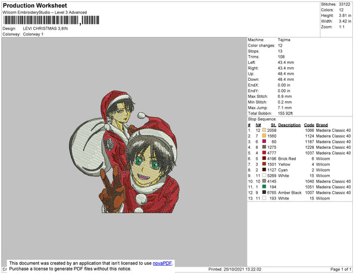Select the White swatch with 5269 stitches
Viewport: 354px width, 274px height.
264,175
